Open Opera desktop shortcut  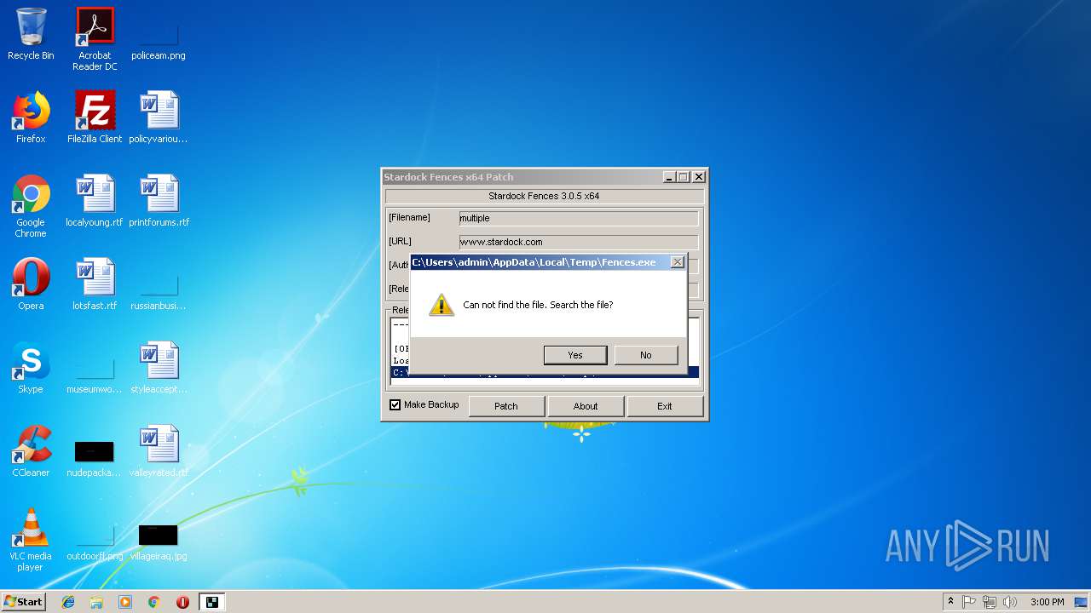[31, 284]
